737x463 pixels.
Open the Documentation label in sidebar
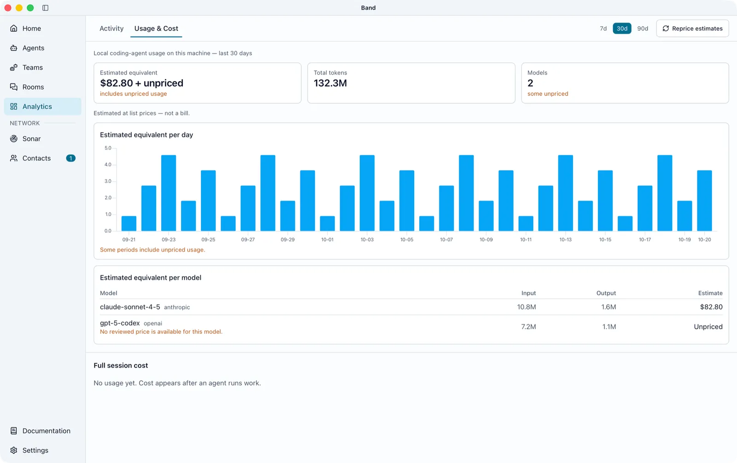pos(47,431)
